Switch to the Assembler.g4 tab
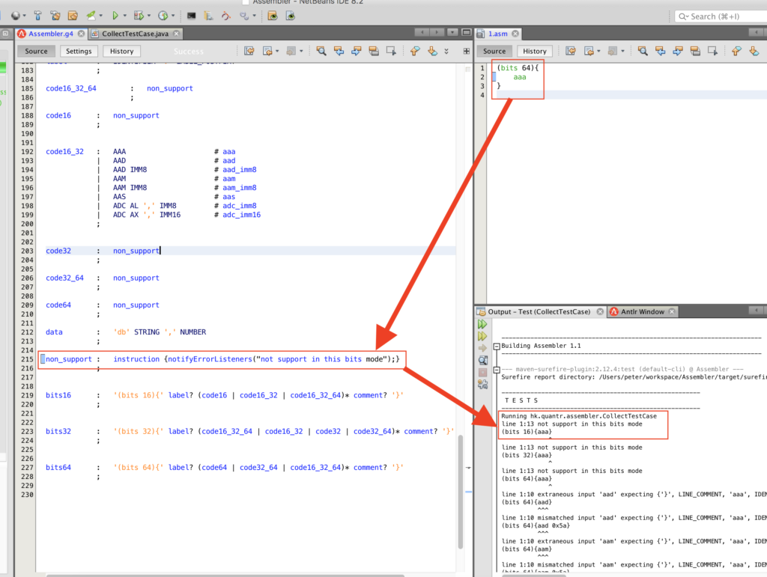The image size is (767, 577). click(50, 34)
